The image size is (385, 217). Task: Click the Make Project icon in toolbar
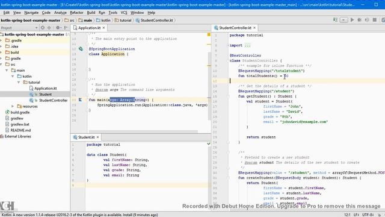[336, 20]
